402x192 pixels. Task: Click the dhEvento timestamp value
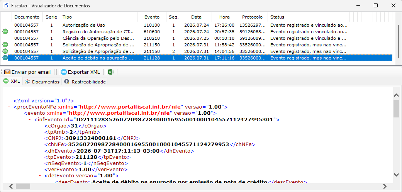[x=119, y=151]
